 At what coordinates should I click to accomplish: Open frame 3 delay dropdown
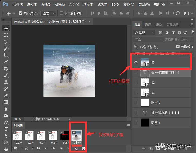click(x=42, y=143)
